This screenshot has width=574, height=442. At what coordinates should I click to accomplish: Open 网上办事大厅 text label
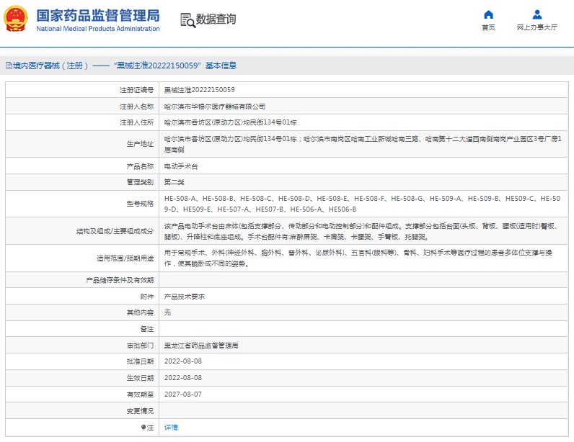coord(537,27)
